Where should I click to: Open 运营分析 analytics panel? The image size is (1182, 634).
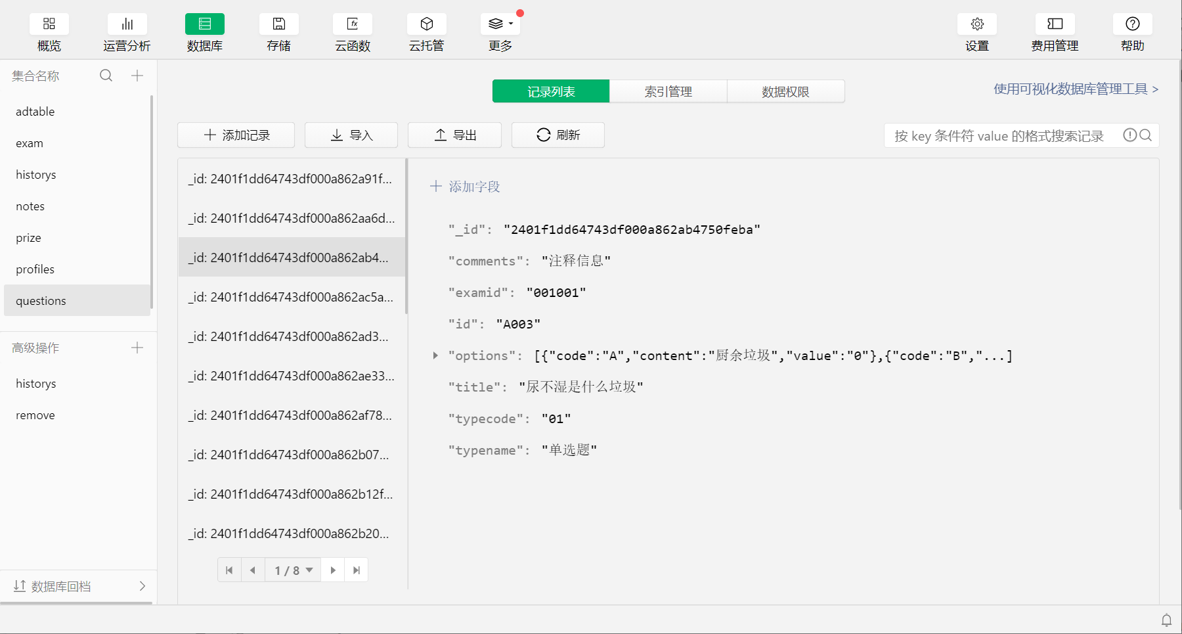click(127, 24)
